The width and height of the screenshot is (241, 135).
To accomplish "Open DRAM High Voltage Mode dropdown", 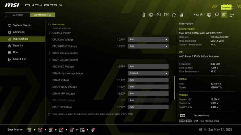I will coord(148,73).
